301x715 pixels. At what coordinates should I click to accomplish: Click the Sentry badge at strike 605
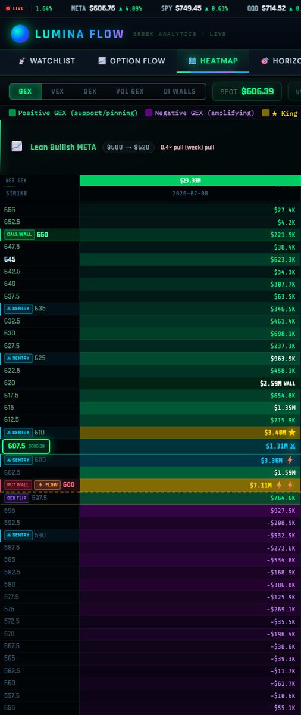18,460
